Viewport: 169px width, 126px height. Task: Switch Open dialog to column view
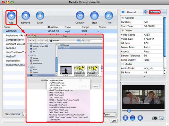point(46,41)
